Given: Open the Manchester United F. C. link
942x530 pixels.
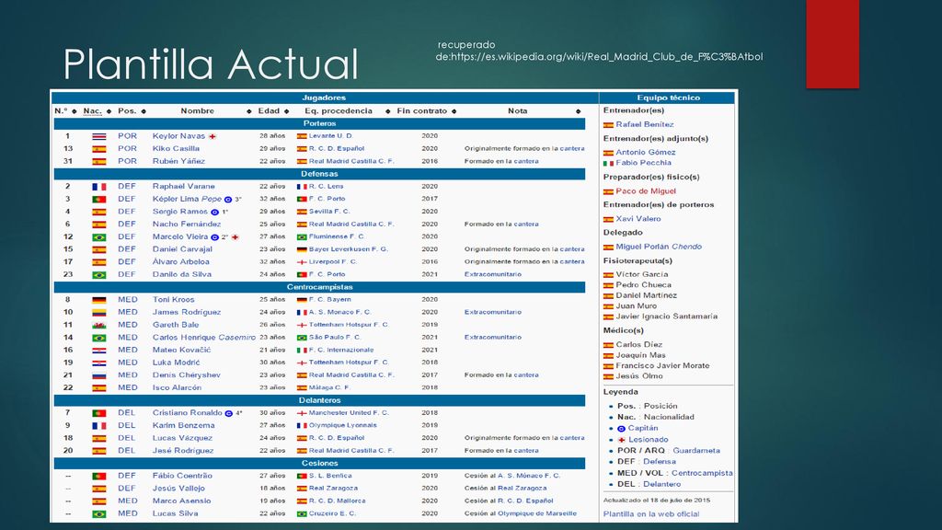Looking at the screenshot, I should pos(349,413).
